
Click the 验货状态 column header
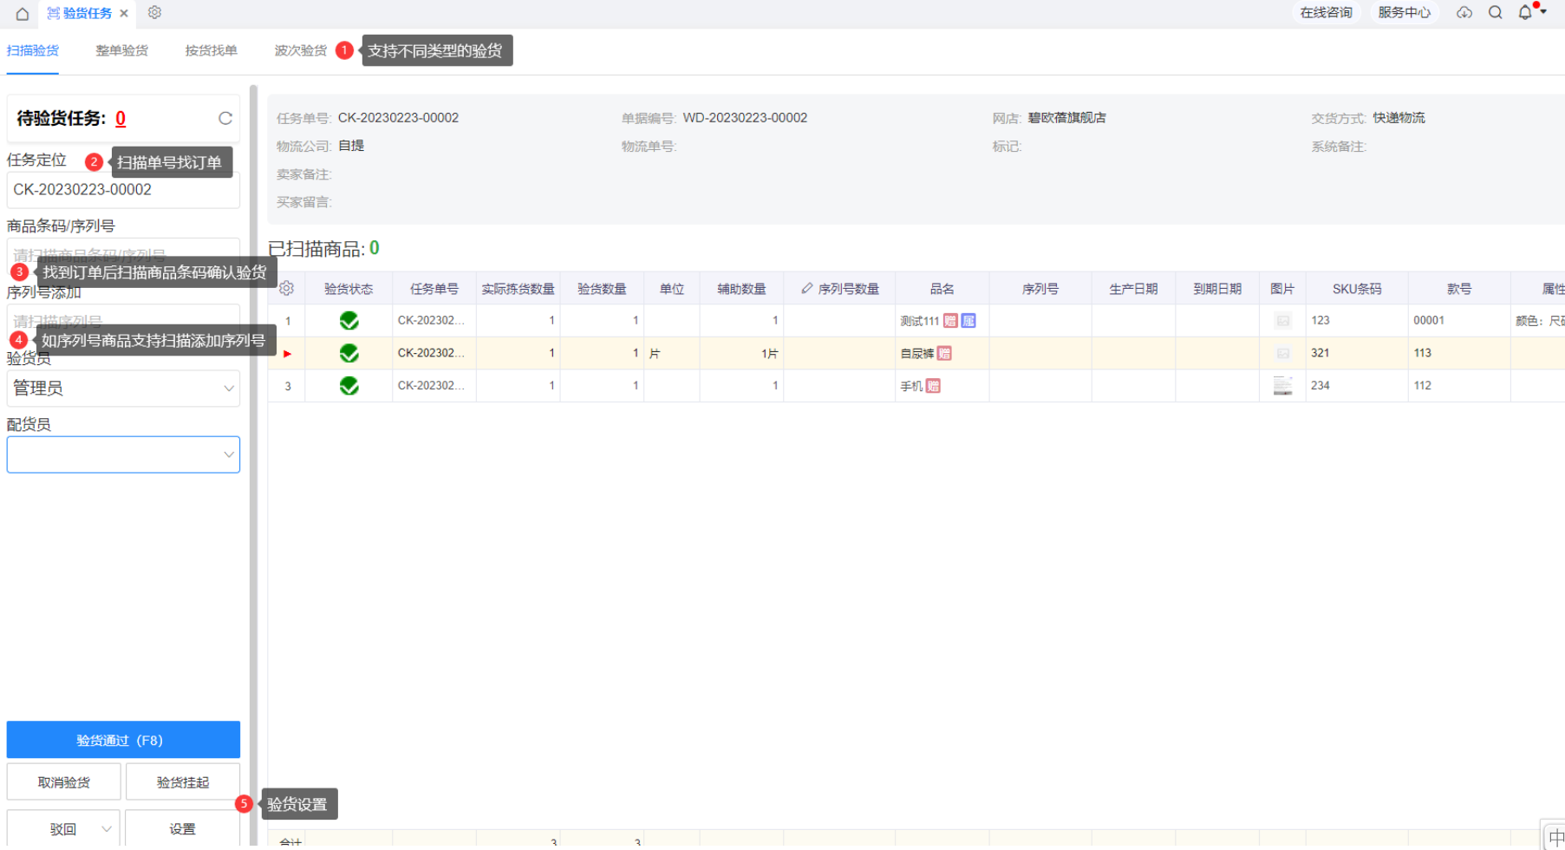click(349, 289)
